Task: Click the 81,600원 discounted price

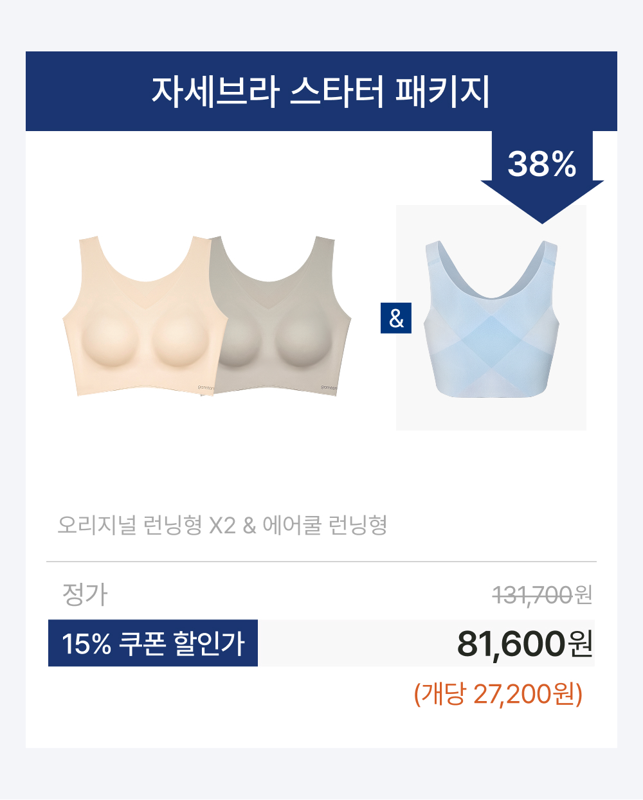Action: pyautogui.click(x=525, y=643)
